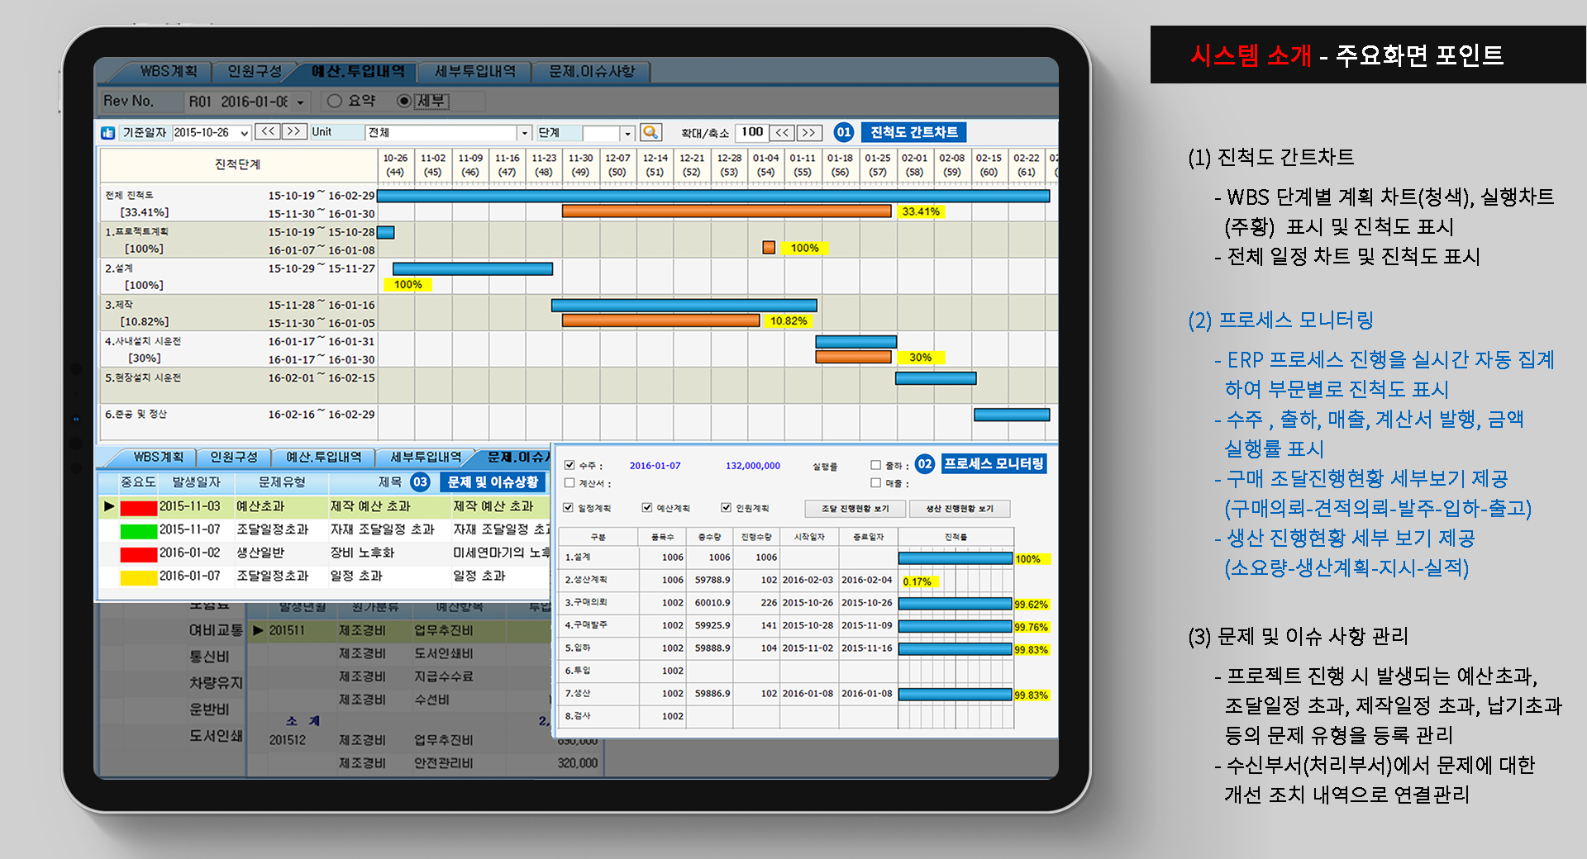Click the blue 2.설계 plan bar
Screen dimensions: 1587x859
pyautogui.click(x=473, y=268)
